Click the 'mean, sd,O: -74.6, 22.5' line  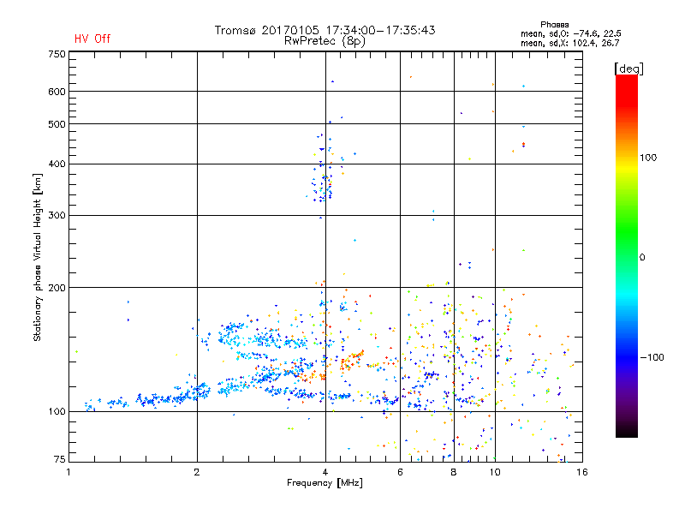click(x=570, y=33)
